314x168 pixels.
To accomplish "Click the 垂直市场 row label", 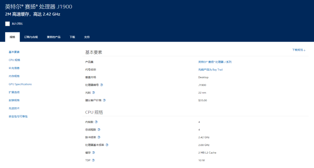I will click(90, 77).
